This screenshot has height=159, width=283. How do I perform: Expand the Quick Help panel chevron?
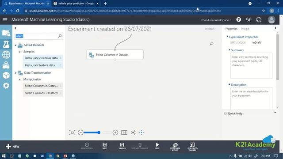(x=275, y=113)
